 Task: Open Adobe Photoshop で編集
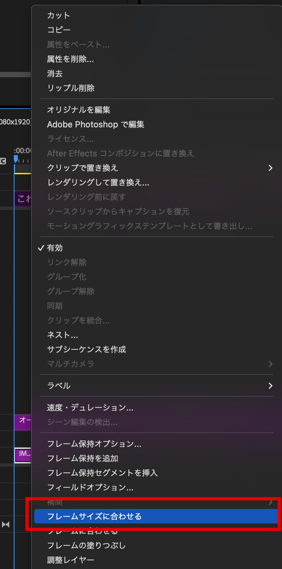95,124
